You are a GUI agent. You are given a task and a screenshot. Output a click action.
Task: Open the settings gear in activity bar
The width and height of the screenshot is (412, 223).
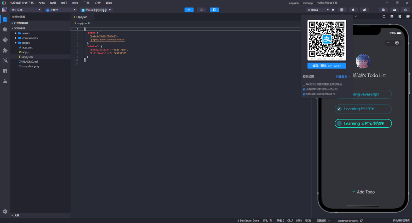point(5,212)
